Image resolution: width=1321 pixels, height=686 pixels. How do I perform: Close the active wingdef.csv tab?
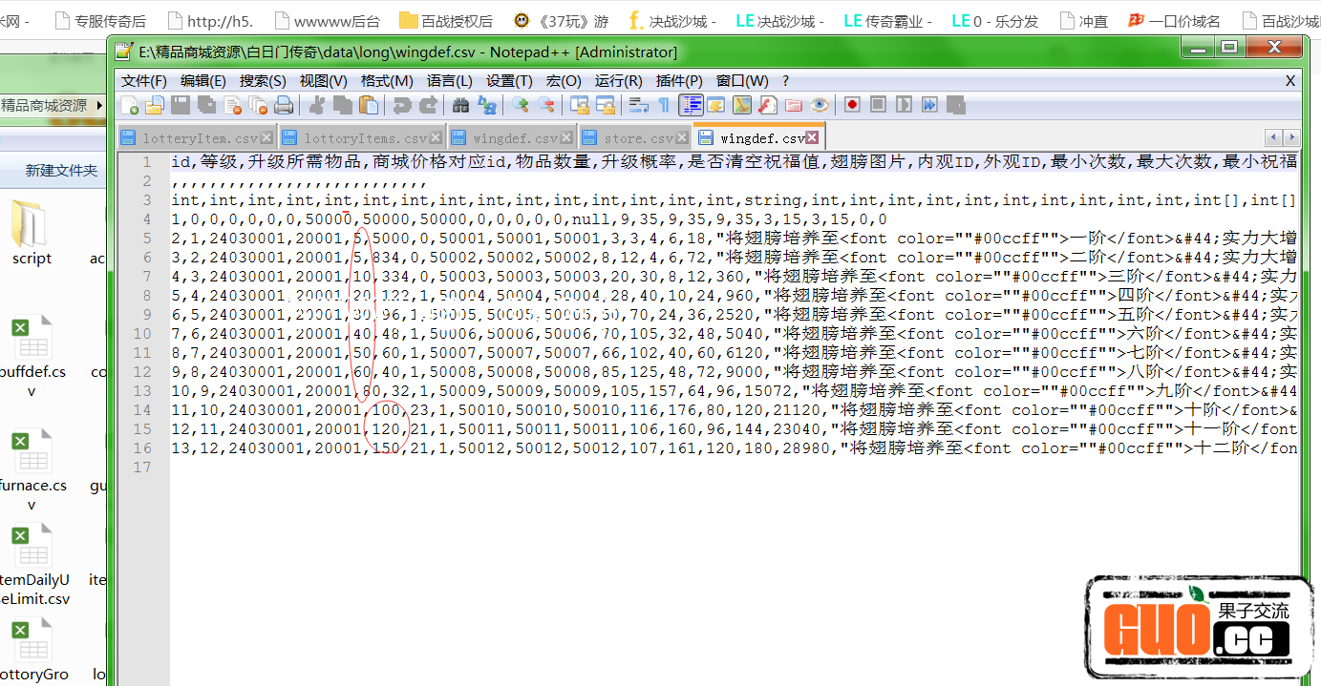[813, 138]
